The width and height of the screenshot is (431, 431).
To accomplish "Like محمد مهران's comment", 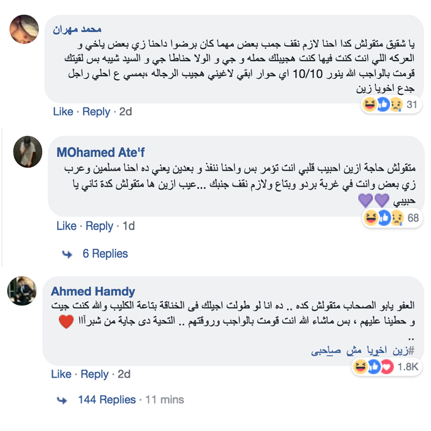I will coord(63,112).
